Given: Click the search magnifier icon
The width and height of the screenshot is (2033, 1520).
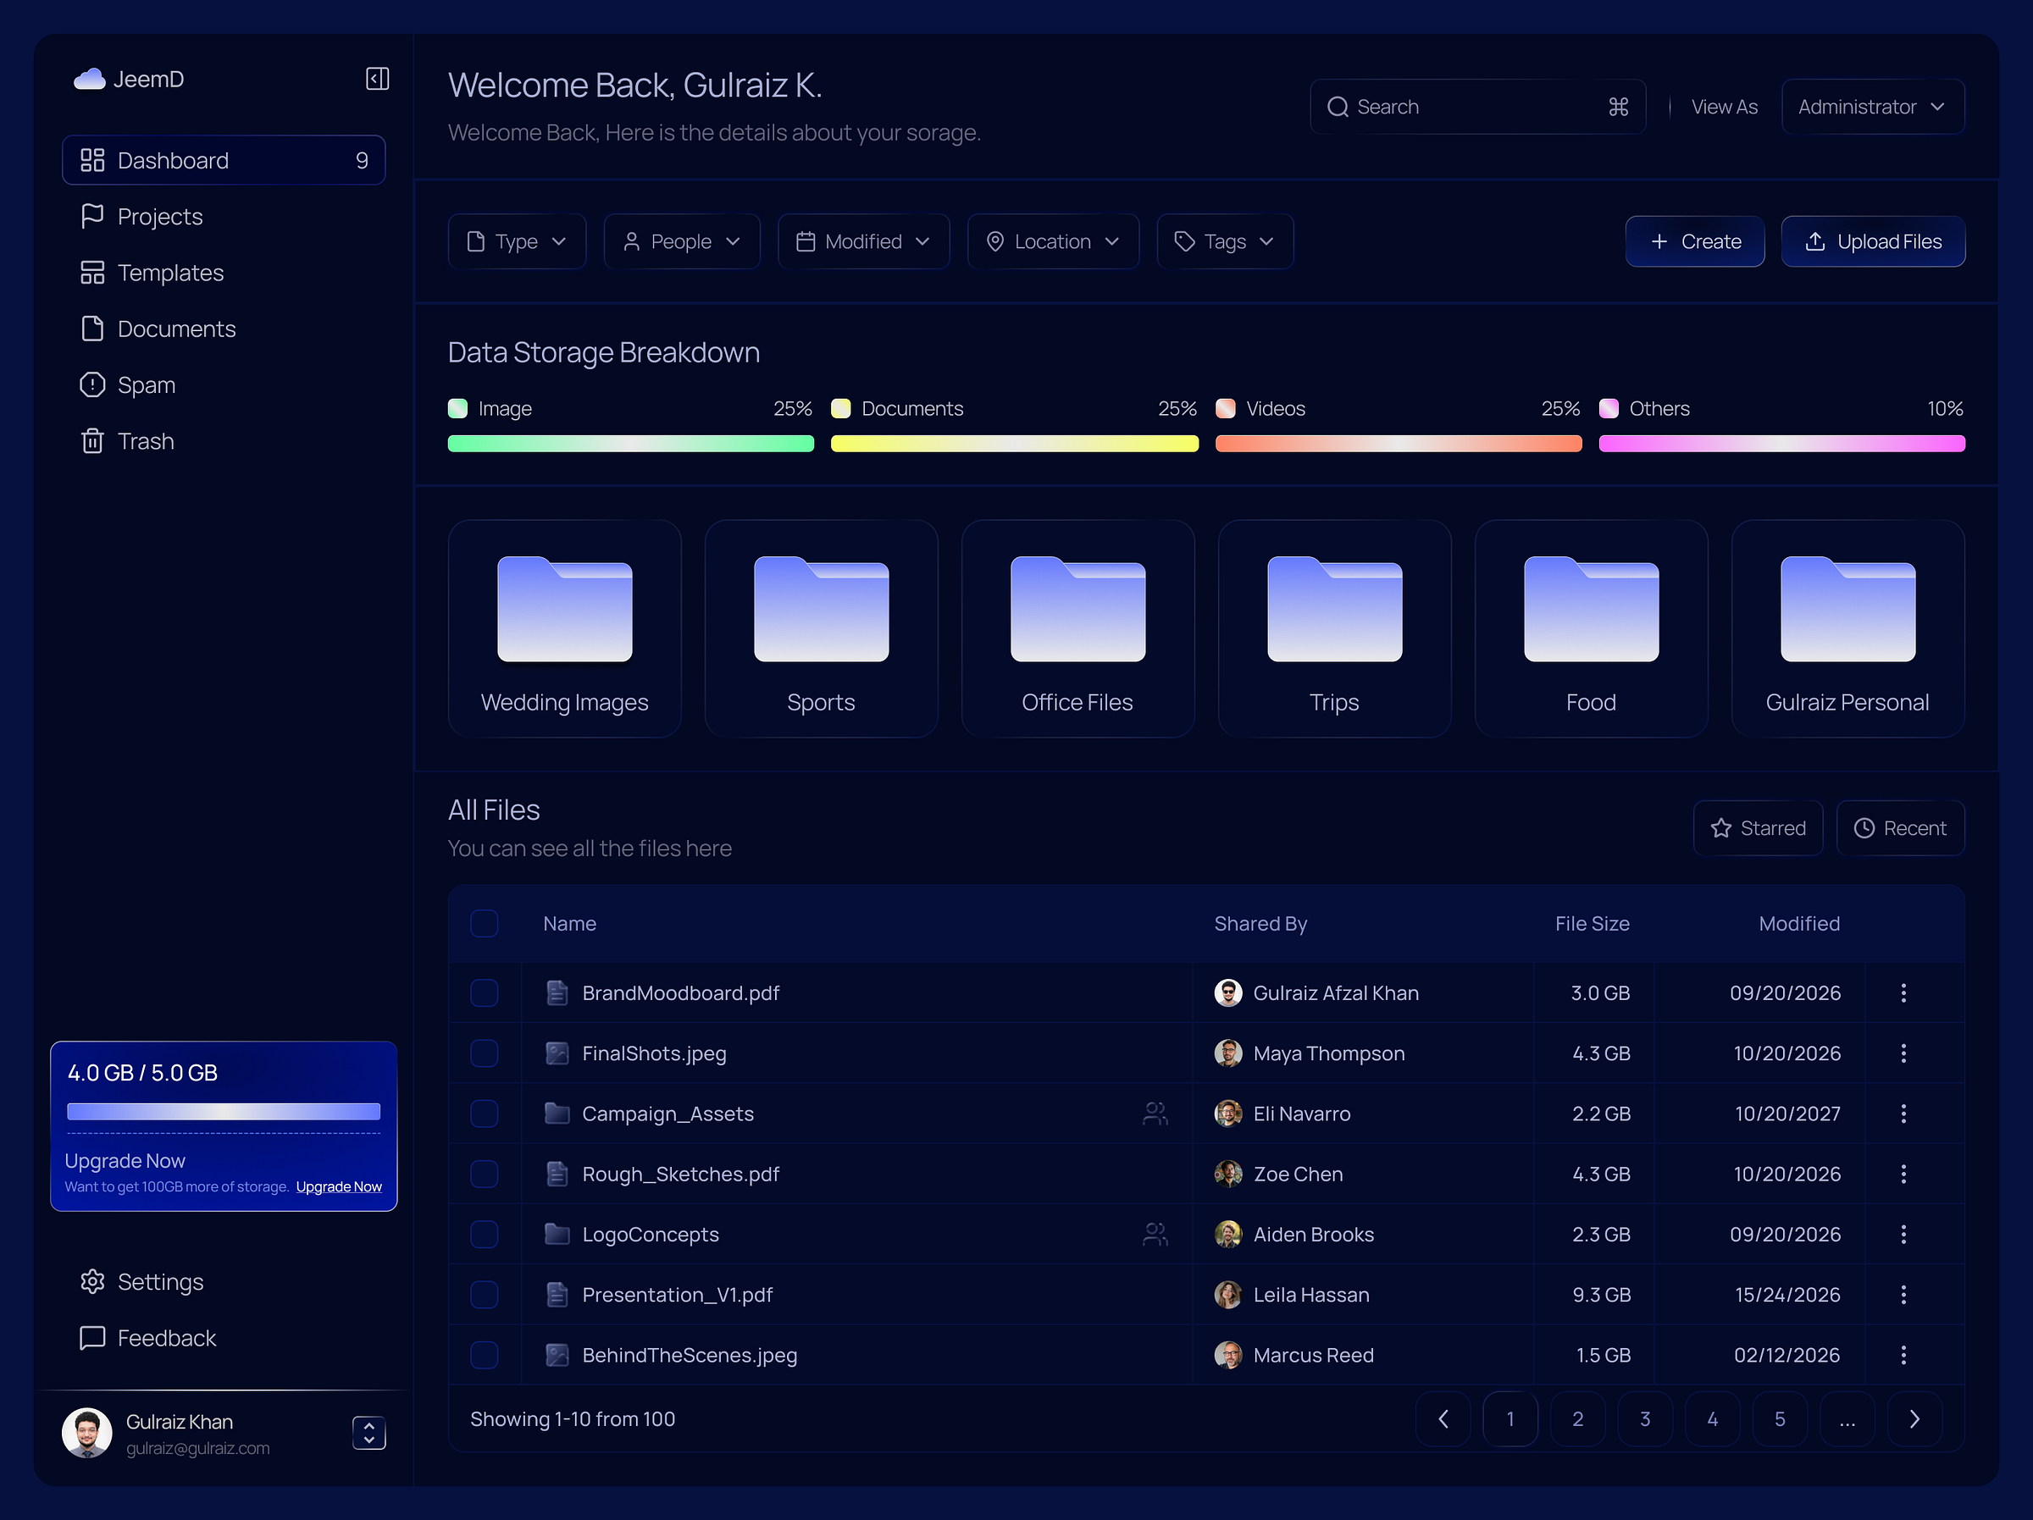Looking at the screenshot, I should 1339,107.
